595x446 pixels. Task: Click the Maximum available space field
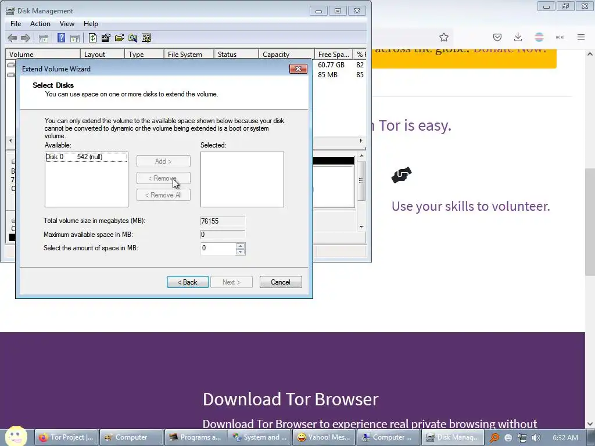(223, 235)
